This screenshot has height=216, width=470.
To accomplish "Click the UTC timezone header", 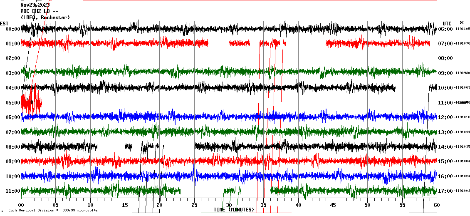I will pyautogui.click(x=447, y=23).
